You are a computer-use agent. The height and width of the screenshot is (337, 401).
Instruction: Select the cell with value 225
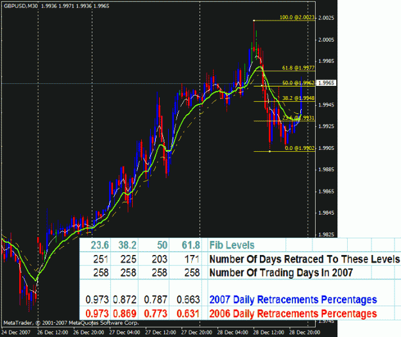pos(124,259)
